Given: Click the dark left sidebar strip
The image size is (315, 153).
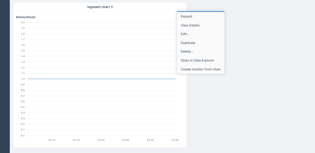Looking at the screenshot, I should tap(5, 76).
